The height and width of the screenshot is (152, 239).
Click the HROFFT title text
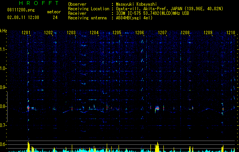[x=39, y=3]
